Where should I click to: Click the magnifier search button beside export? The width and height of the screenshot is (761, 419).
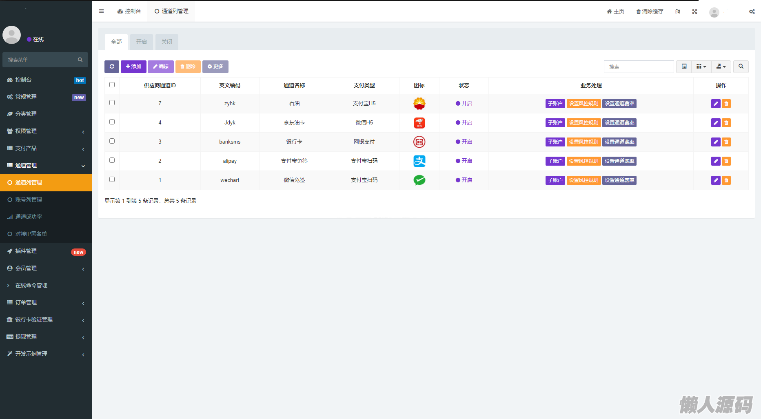[x=741, y=67]
